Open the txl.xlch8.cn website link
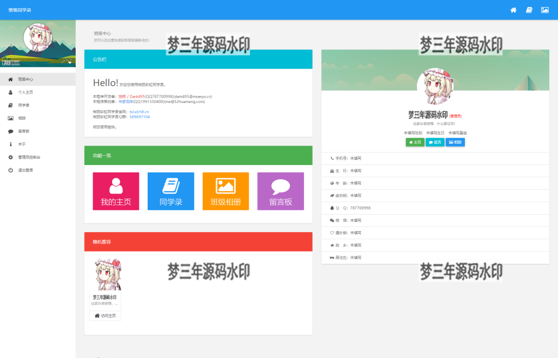This screenshot has height=358, width=558. coord(139,112)
